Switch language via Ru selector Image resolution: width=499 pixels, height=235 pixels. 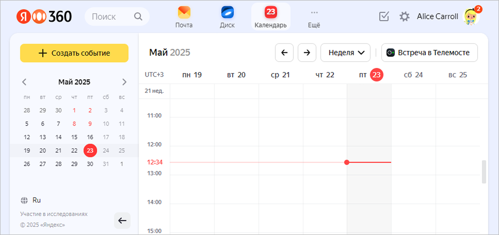[x=31, y=200]
